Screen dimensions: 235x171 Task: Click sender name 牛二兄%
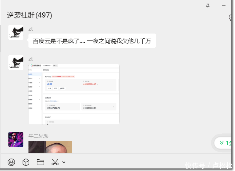tap(38, 136)
